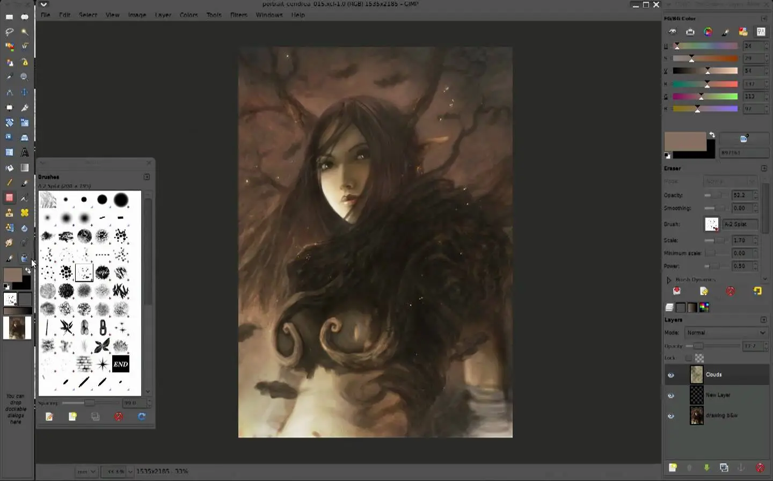773x481 pixels.
Task: Click duplicate layer icon
Action: [724, 468]
